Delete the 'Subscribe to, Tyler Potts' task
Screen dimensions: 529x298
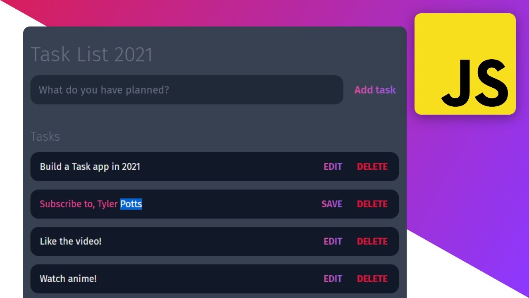(372, 204)
